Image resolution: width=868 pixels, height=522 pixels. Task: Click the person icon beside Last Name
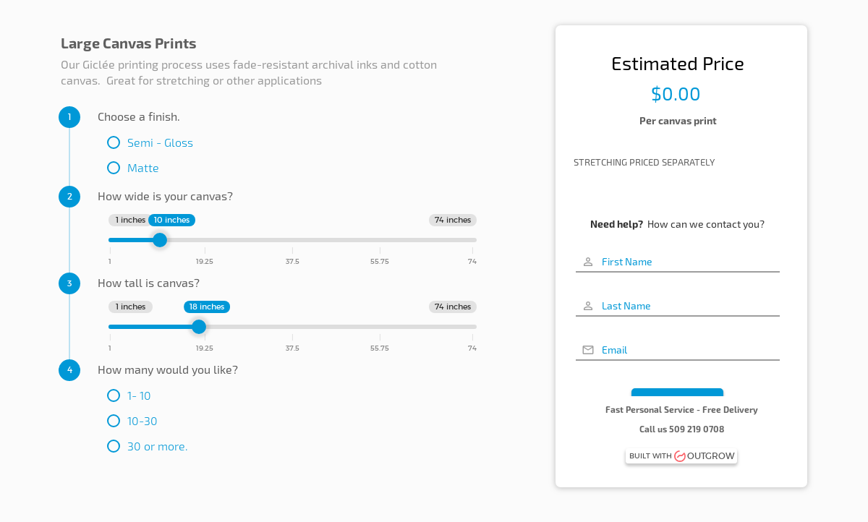coord(588,306)
